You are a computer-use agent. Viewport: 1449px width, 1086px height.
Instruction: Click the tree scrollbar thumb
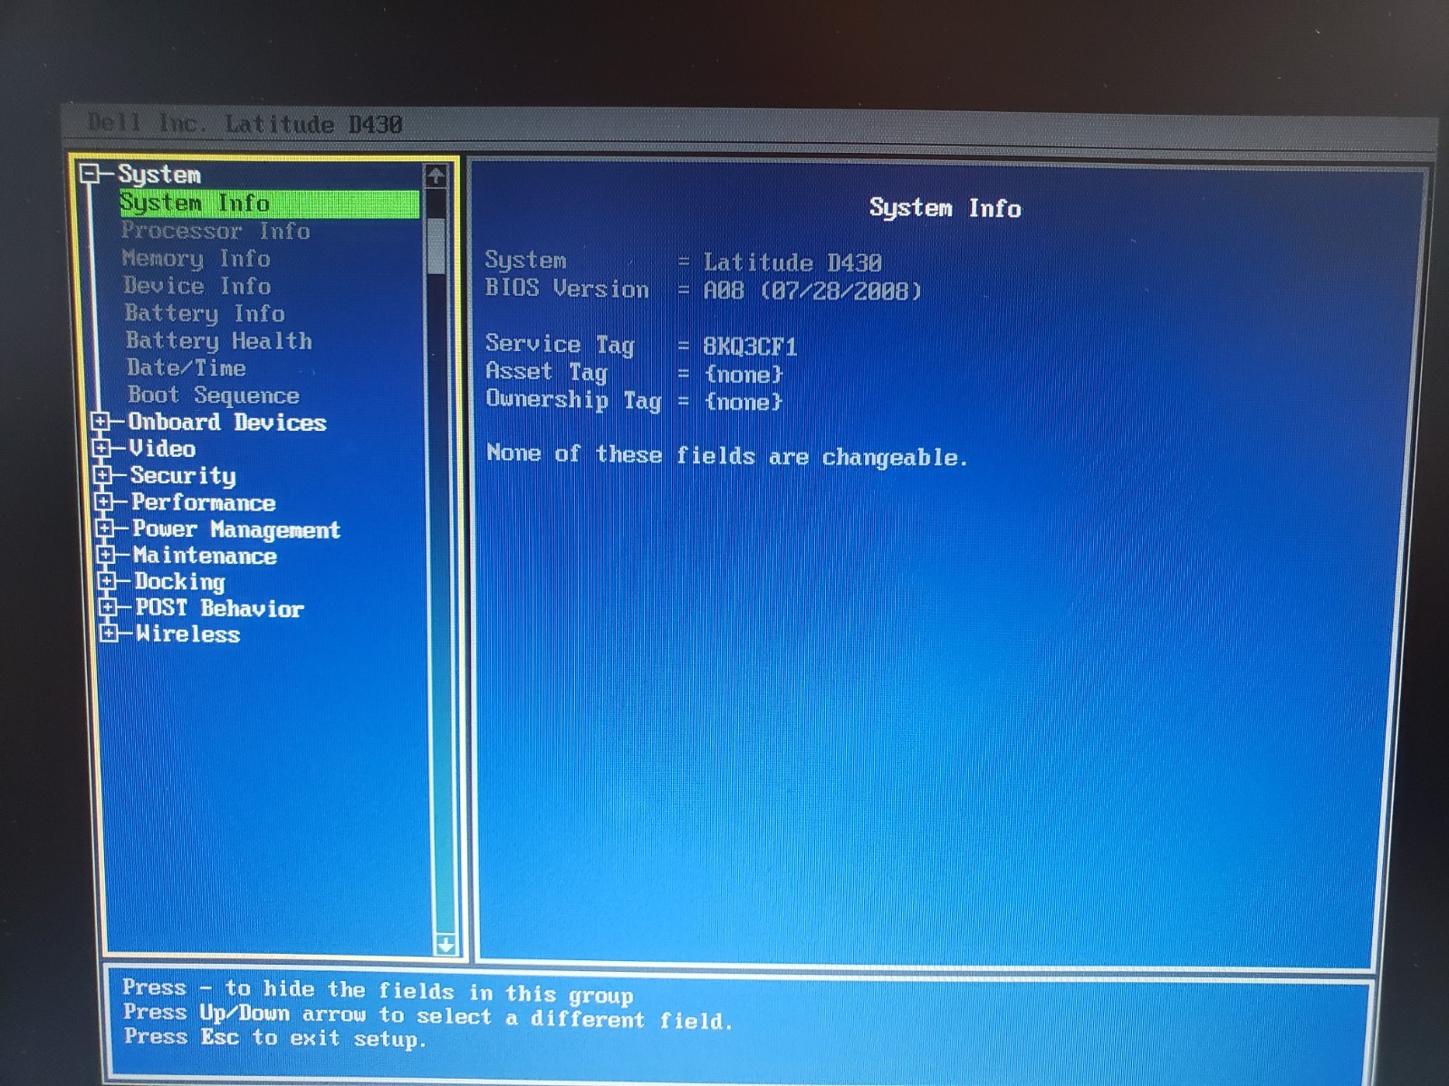(437, 244)
